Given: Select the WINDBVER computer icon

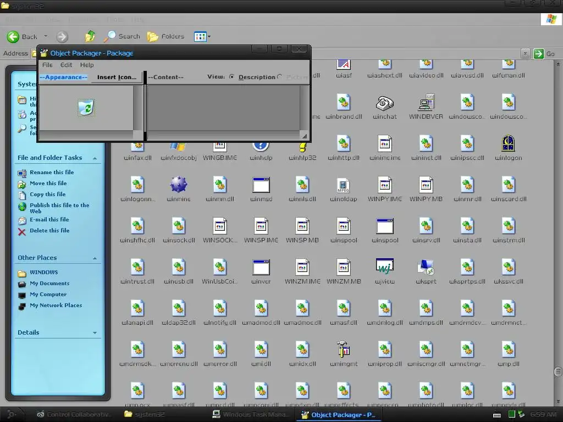Looking at the screenshot, I should coord(426,103).
